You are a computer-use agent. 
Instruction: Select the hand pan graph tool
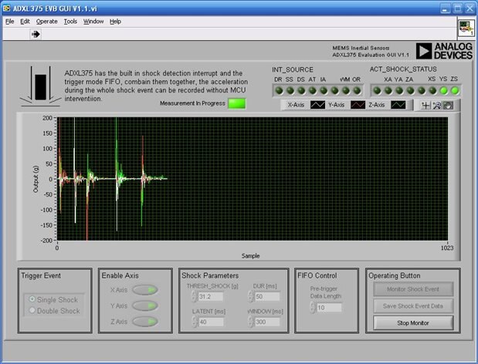point(448,105)
